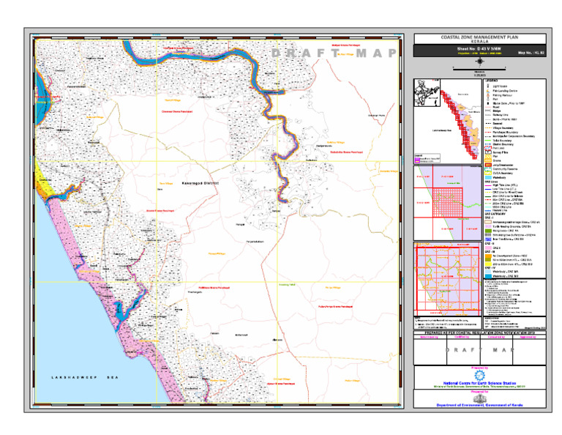Click the Waterbody CRZ IVA pale blue swatch

[x=488, y=272]
